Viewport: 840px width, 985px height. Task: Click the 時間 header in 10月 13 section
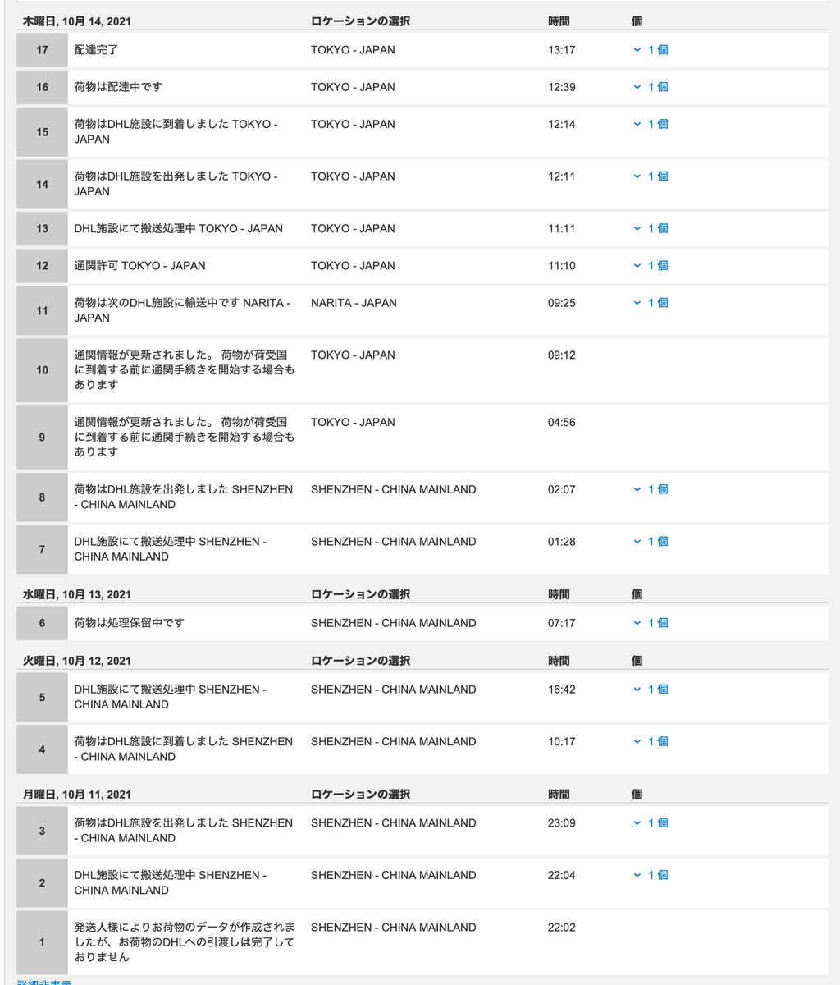(559, 594)
